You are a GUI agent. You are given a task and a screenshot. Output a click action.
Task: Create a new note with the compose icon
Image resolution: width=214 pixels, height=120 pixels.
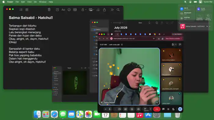(x=57, y=10)
